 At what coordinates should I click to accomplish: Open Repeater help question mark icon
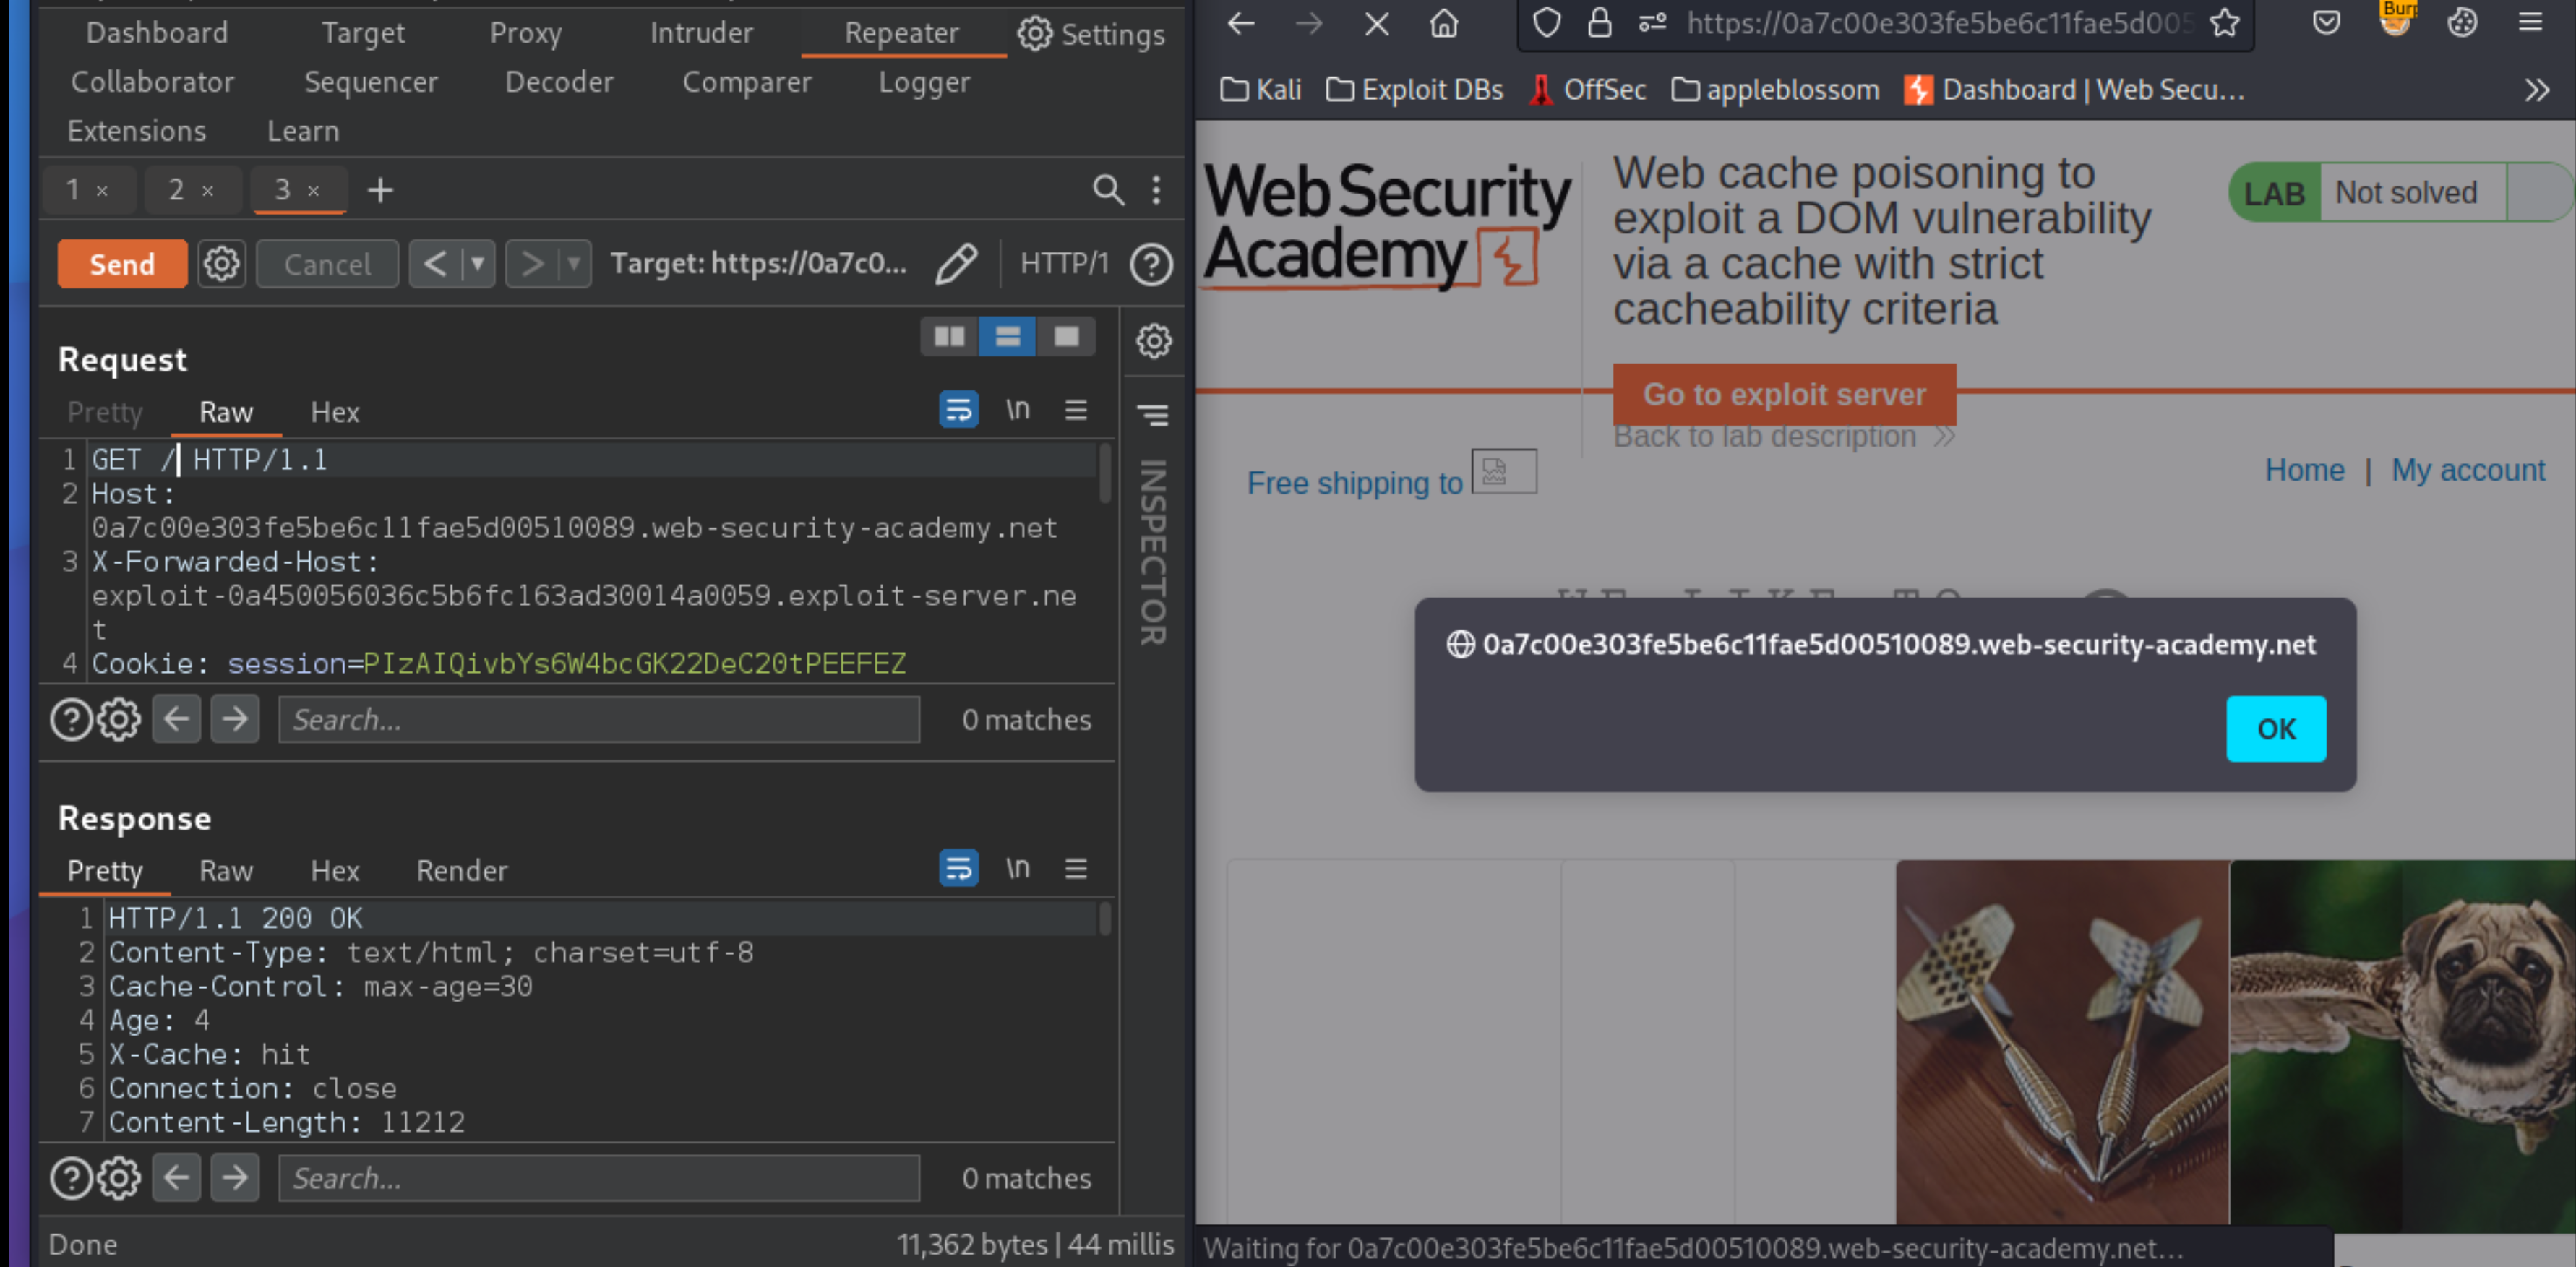(x=1151, y=265)
